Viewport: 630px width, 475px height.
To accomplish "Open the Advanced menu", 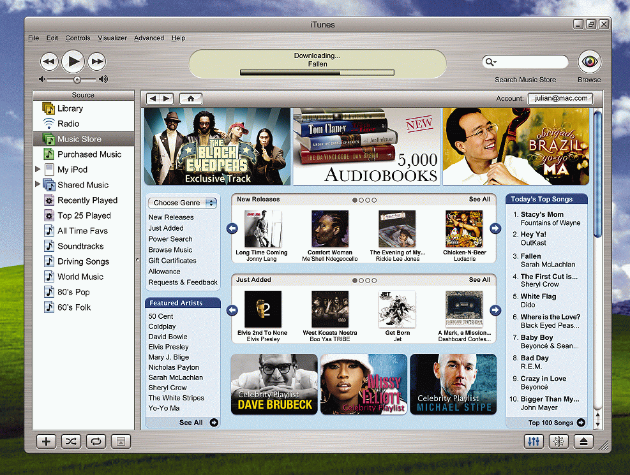I will coord(149,38).
